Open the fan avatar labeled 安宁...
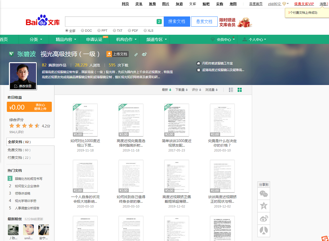The height and width of the screenshot is (241, 329). click(x=44, y=230)
